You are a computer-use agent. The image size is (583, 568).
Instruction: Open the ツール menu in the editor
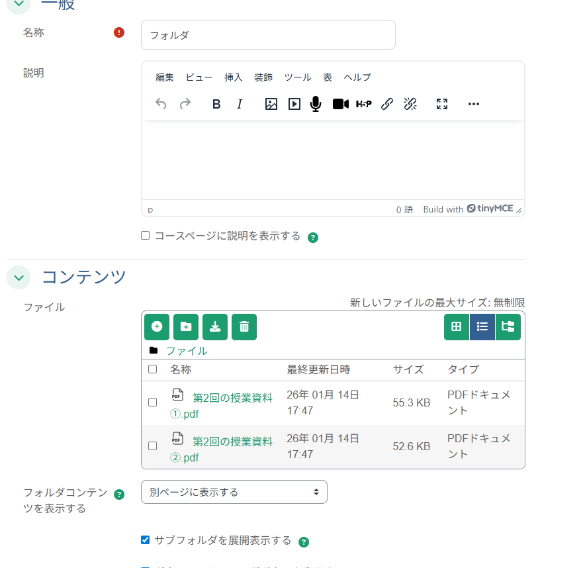(298, 77)
